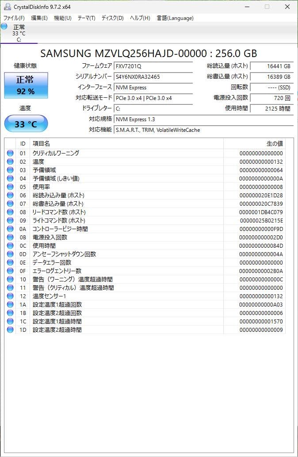Open the ファイル(F) menu
This screenshot has width=298, height=457.
tap(14, 18)
